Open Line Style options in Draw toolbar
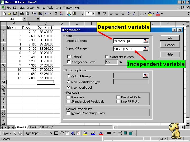 click(x=109, y=133)
